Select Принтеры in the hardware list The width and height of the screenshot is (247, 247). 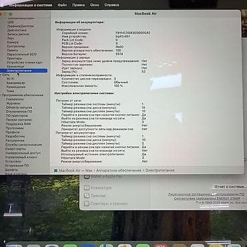[15, 58]
